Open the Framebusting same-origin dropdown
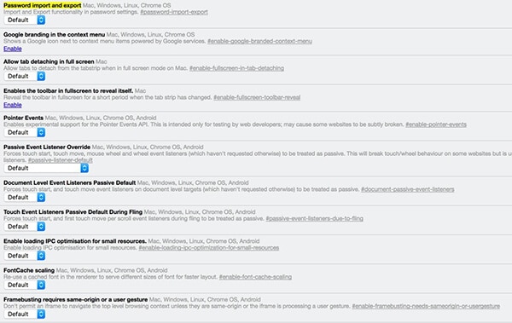 [x=25, y=314]
